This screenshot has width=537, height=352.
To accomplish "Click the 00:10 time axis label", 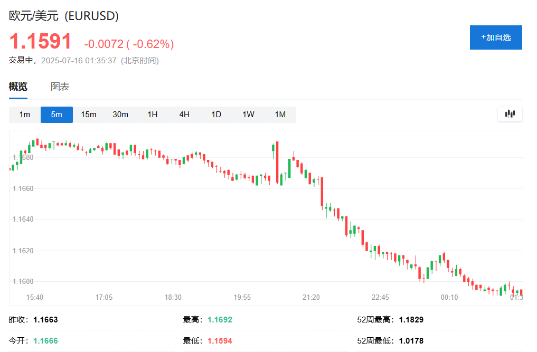I will pyautogui.click(x=449, y=297).
